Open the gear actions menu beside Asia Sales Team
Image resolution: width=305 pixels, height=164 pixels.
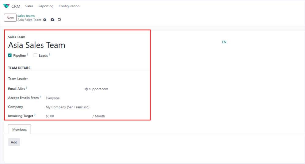click(45, 20)
